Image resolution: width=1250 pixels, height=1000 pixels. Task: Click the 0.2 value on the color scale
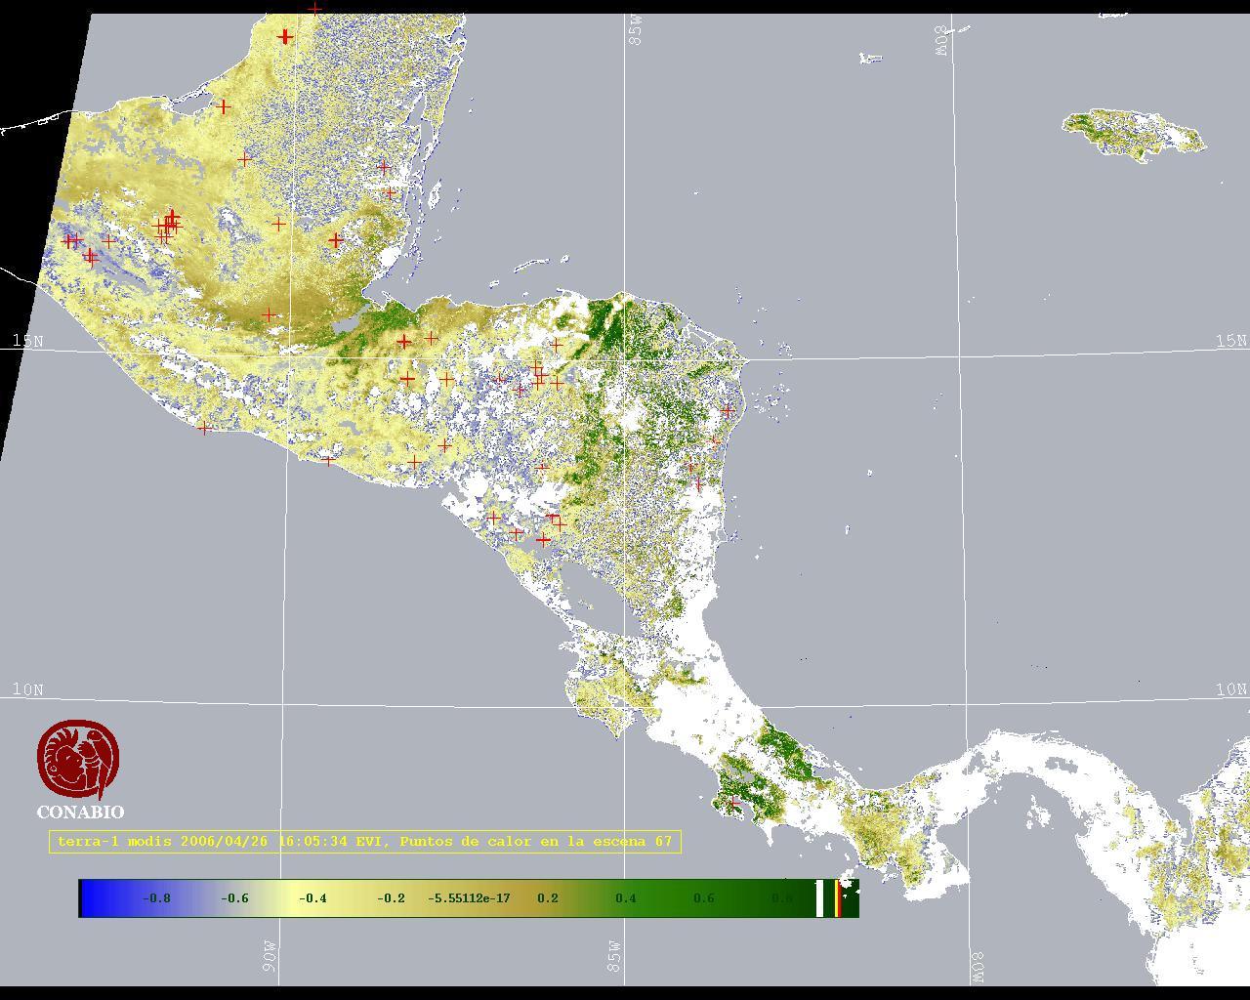point(548,898)
